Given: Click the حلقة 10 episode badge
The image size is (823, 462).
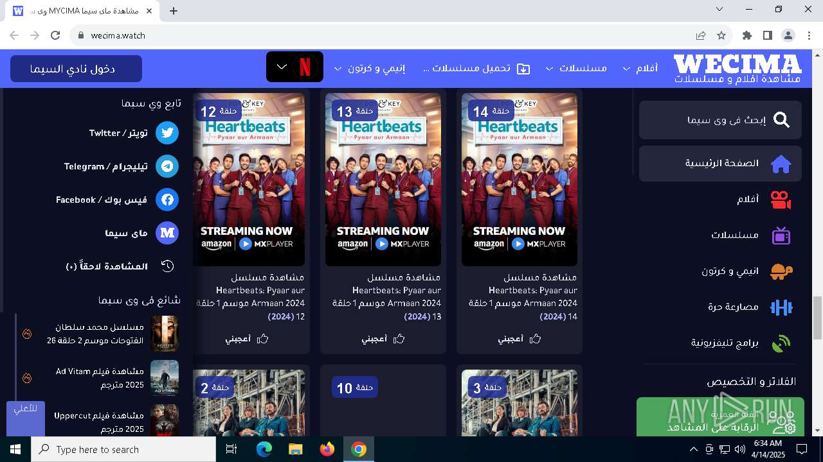Looking at the screenshot, I should [x=355, y=387].
